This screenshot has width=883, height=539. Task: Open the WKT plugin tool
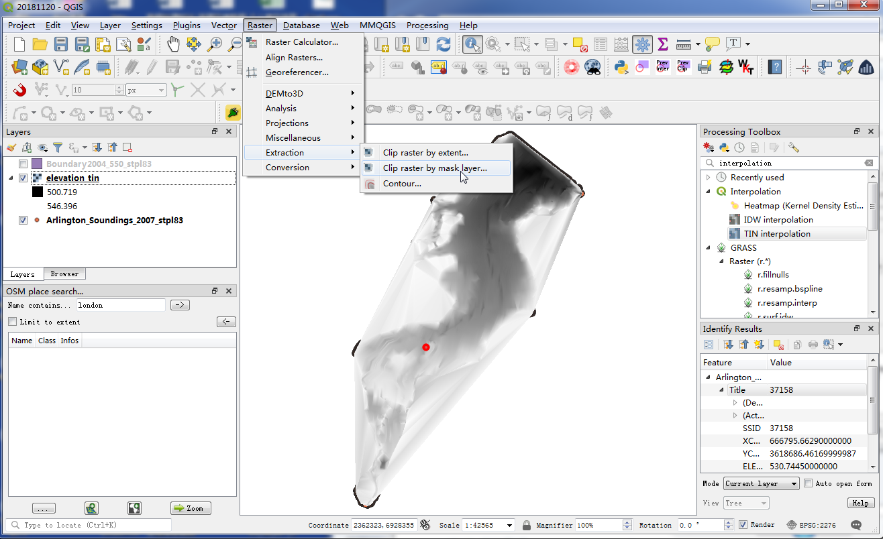tap(745, 67)
